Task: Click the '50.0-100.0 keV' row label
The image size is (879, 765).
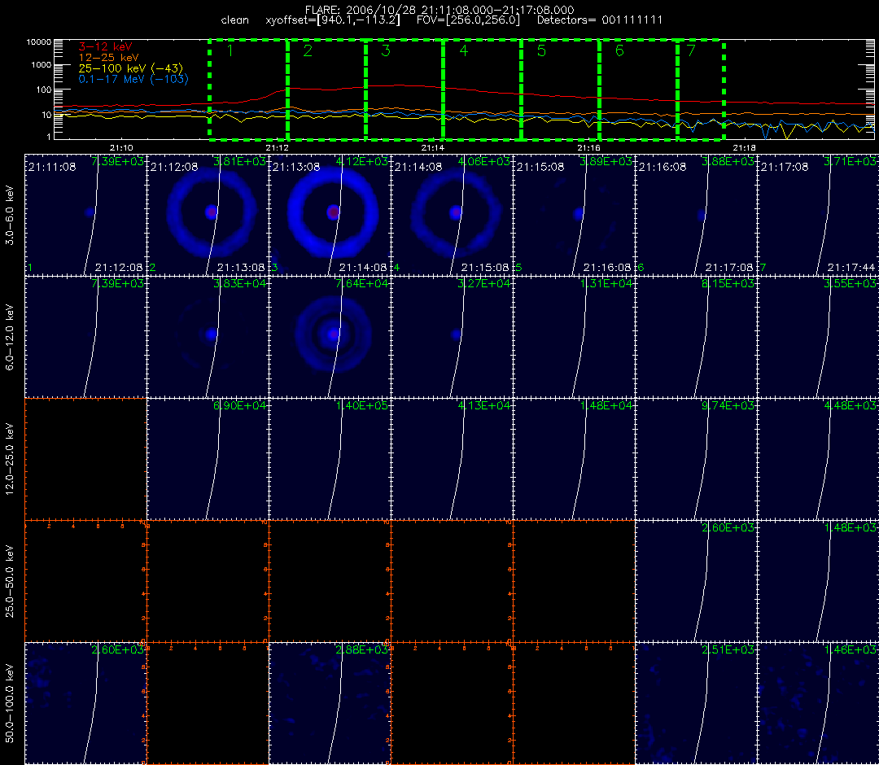Action: [x=10, y=703]
